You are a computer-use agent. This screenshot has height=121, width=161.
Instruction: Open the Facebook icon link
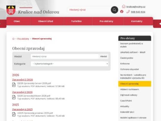pos(122,12)
